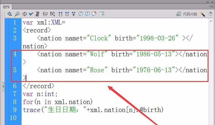Expand all collapsed code

74,14
